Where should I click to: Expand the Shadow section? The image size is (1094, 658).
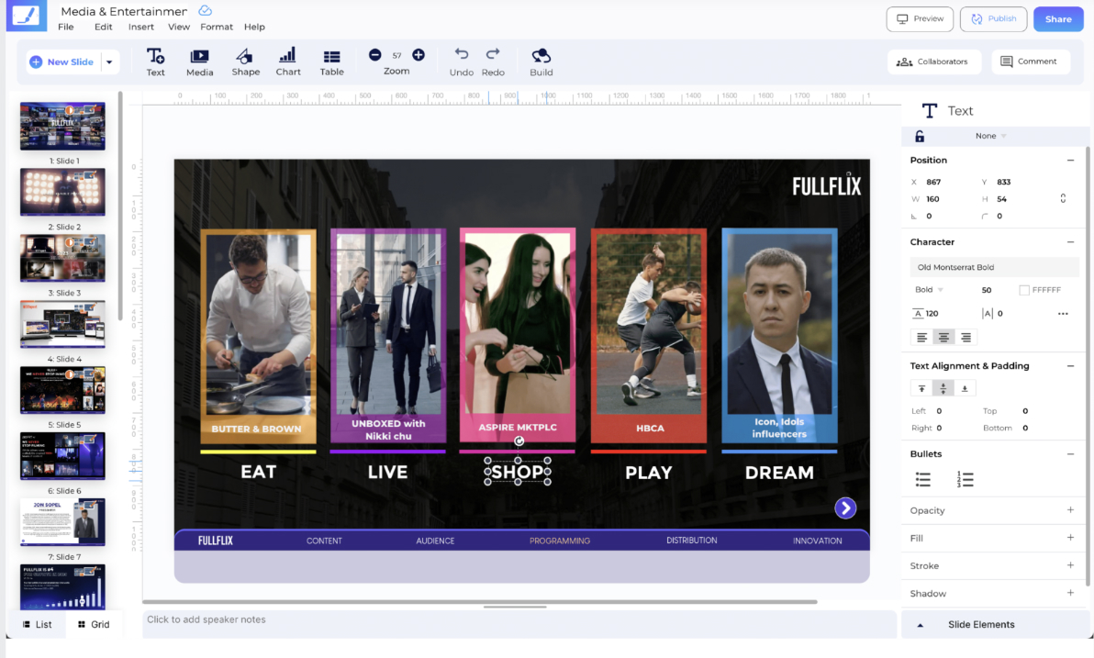coord(1070,593)
